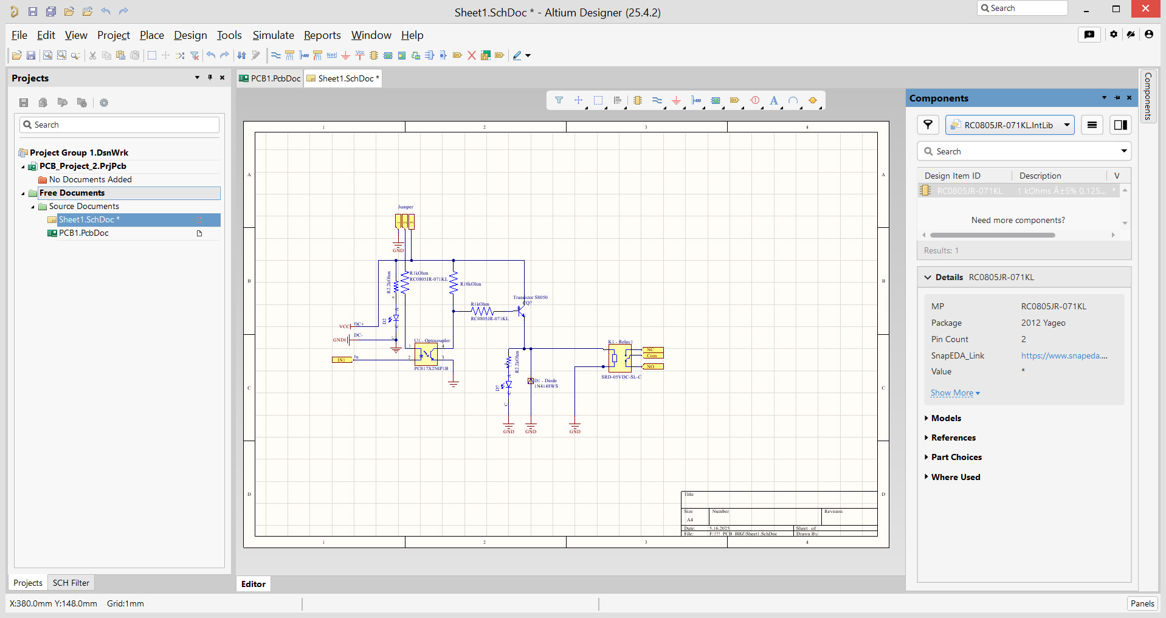Open the Simulate menu

274,35
